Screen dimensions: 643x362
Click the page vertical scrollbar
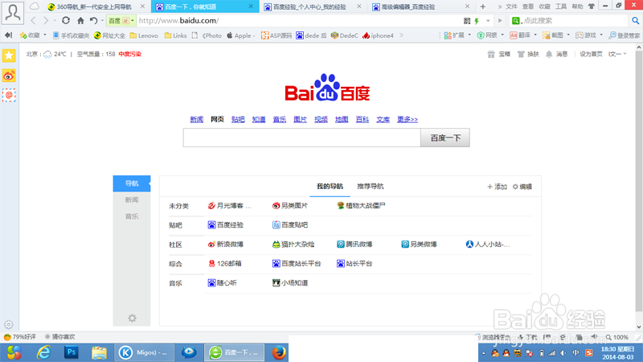click(639, 180)
